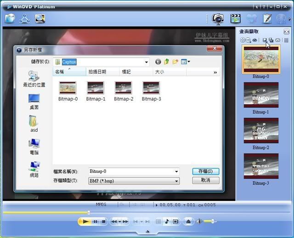
Task: Open the asd folder in places bar
Action: (x=34, y=124)
